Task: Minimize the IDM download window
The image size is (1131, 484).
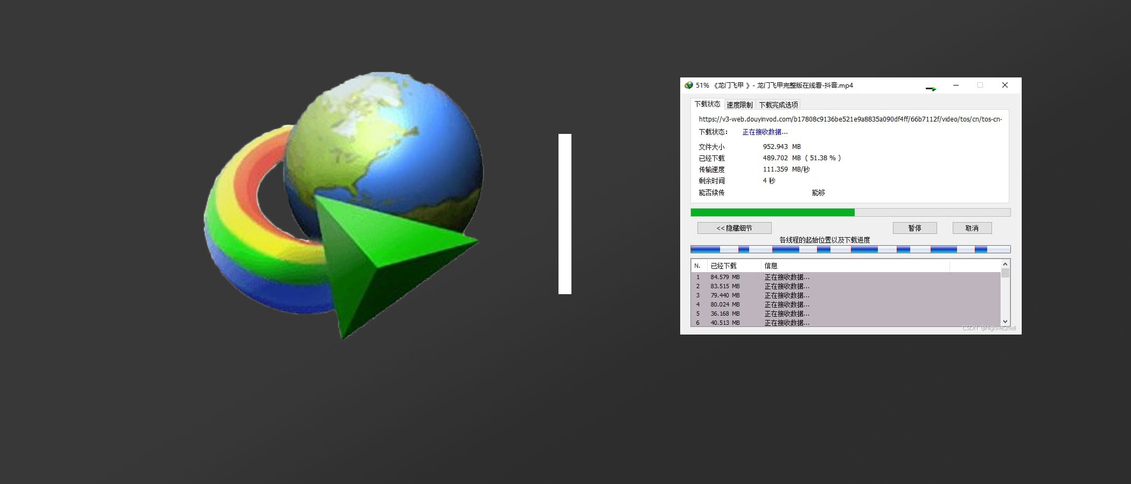Action: 956,85
